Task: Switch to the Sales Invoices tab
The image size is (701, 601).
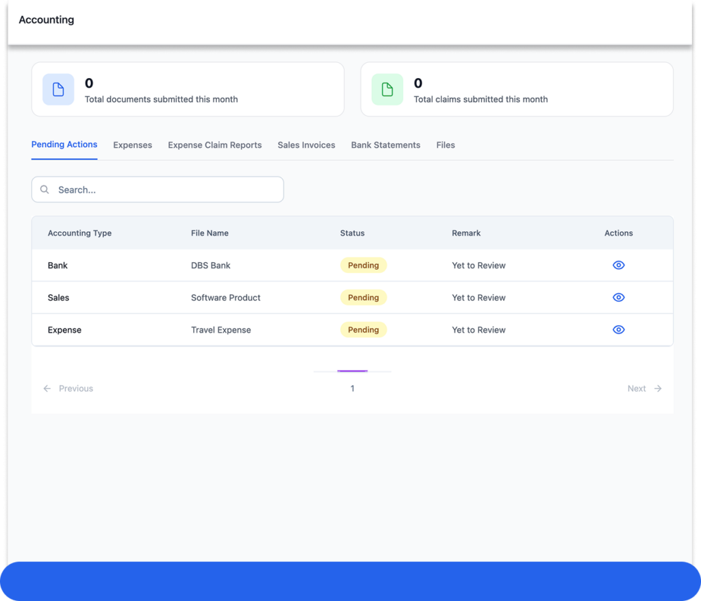Action: 306,145
